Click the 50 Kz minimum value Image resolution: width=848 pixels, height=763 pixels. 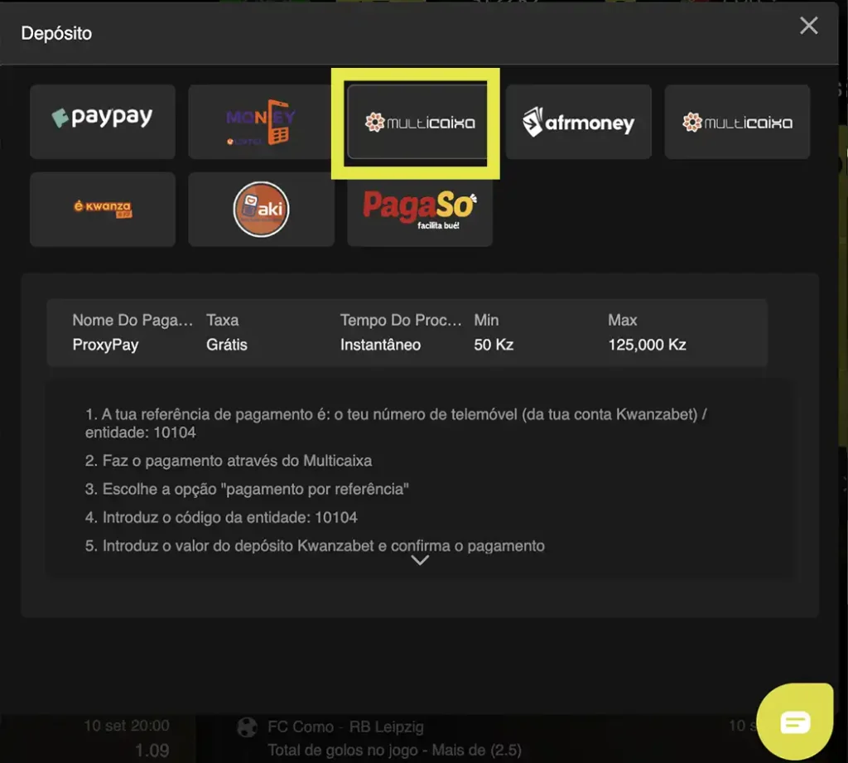click(x=494, y=345)
